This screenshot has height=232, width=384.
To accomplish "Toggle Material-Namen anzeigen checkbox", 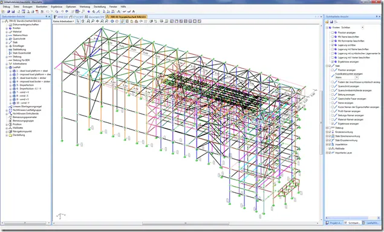I will (x=333, y=119).
